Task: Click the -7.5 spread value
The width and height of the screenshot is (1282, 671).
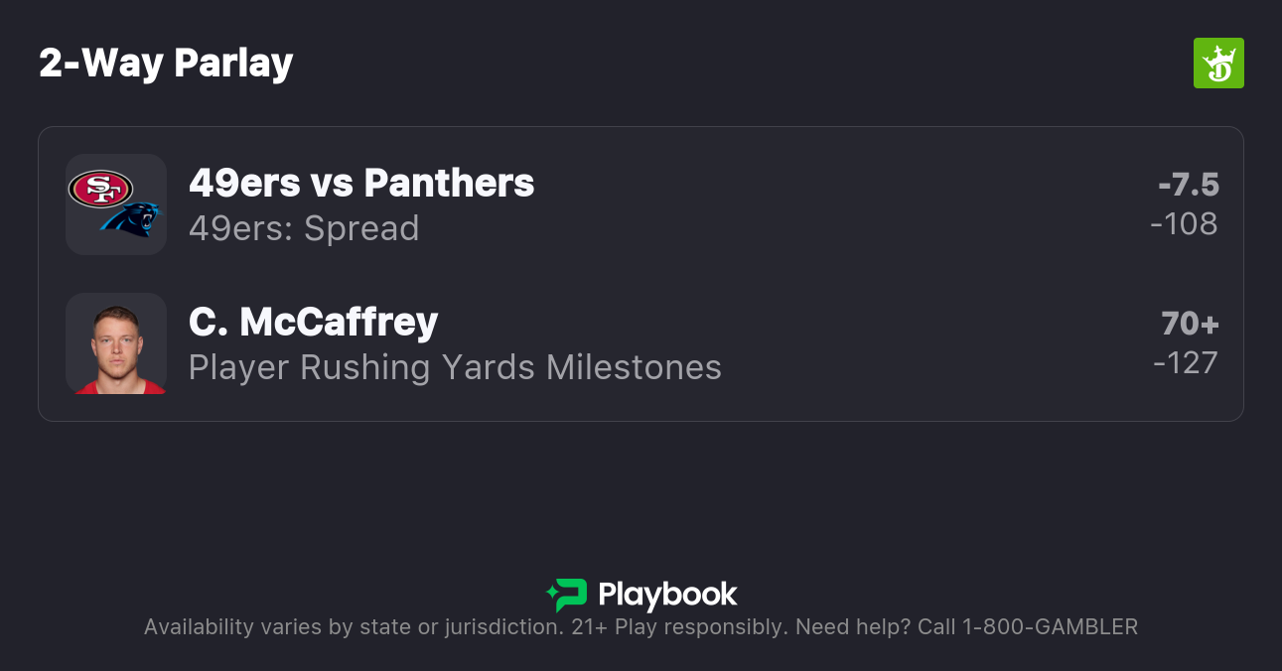Action: [1189, 185]
